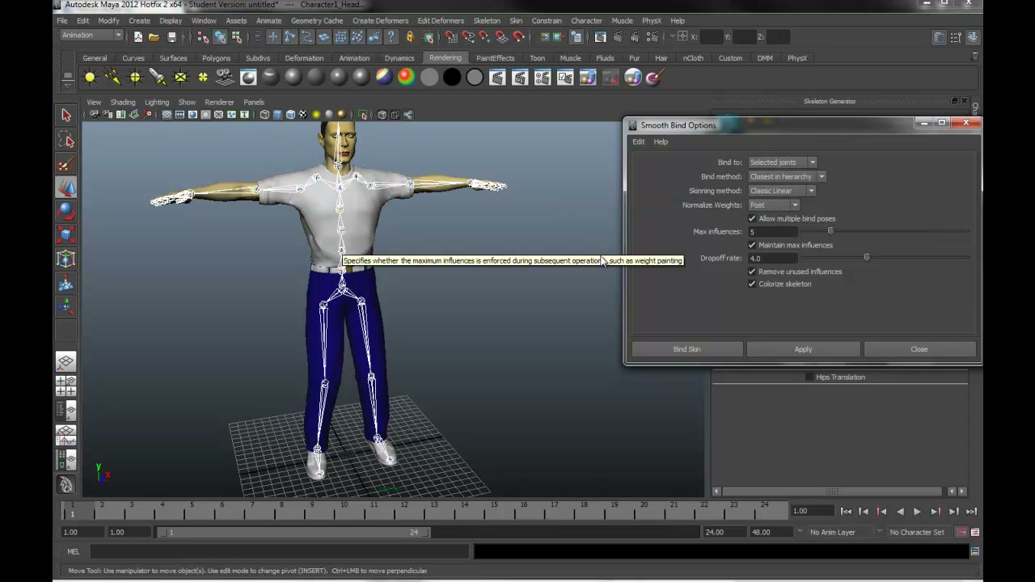Activate the Rotate tool sphere icon

(66, 212)
